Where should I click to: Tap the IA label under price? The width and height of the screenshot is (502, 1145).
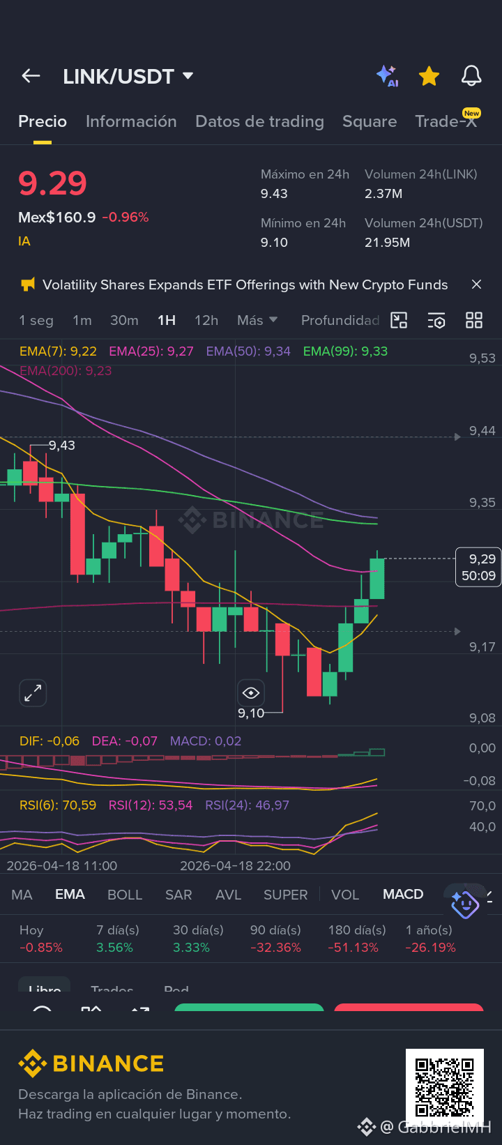[x=24, y=241]
